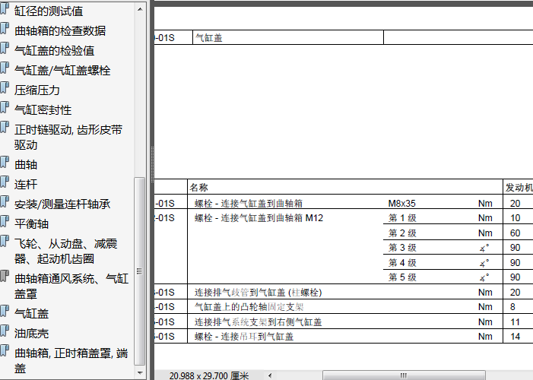533x380 pixels.
Task: Select 安装/测量连杆轴承 bookmark
Action: click(62, 204)
